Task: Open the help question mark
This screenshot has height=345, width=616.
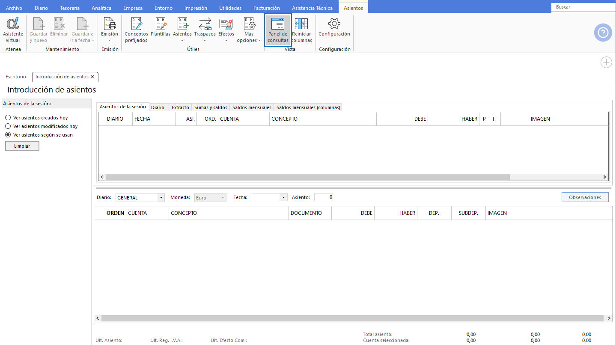Action: coord(603,33)
